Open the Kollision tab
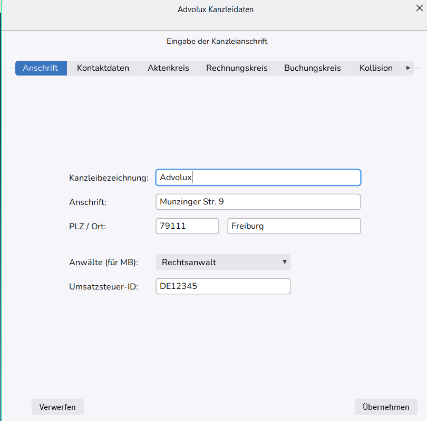The height and width of the screenshot is (421, 427). pyautogui.click(x=376, y=68)
